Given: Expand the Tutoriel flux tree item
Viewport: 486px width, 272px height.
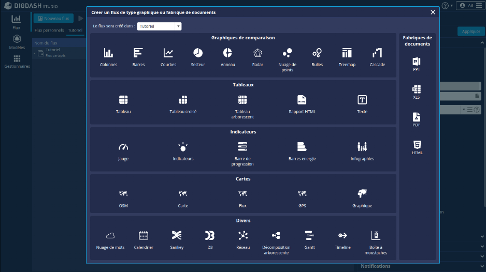Looking at the screenshot, I should point(35,53).
